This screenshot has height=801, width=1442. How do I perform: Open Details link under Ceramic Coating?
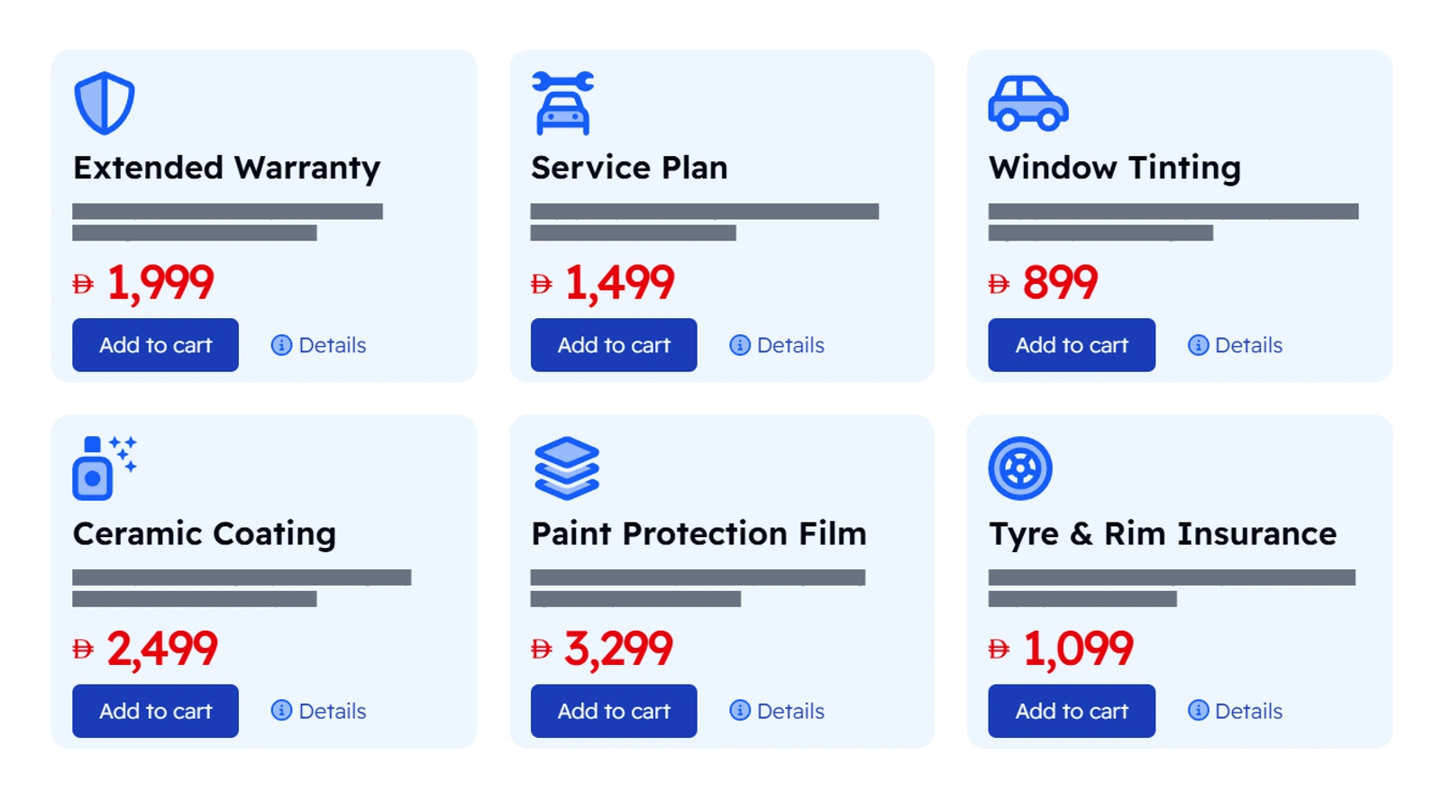tap(319, 711)
